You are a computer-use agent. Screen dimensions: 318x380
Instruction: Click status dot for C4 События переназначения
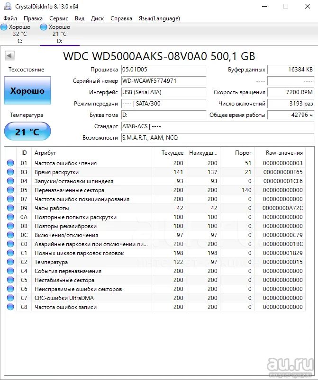(x=10, y=271)
